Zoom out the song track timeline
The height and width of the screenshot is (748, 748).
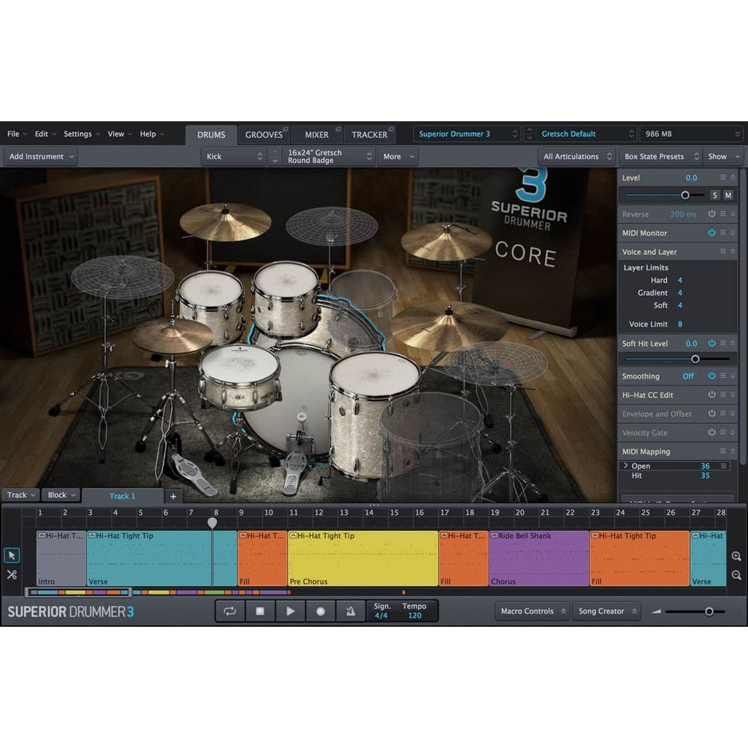[x=736, y=576]
